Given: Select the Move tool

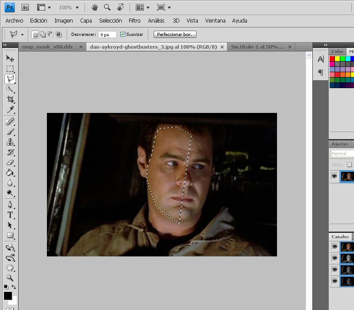Looking at the screenshot, I should tap(10, 58).
